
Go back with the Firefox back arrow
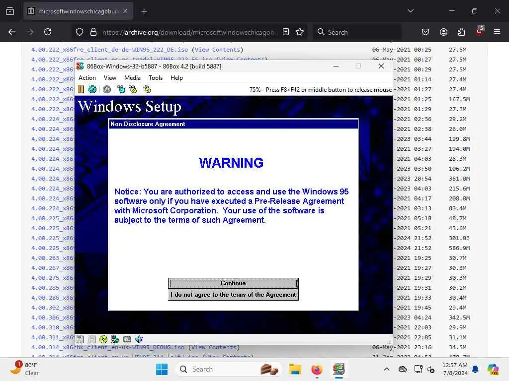12,32
